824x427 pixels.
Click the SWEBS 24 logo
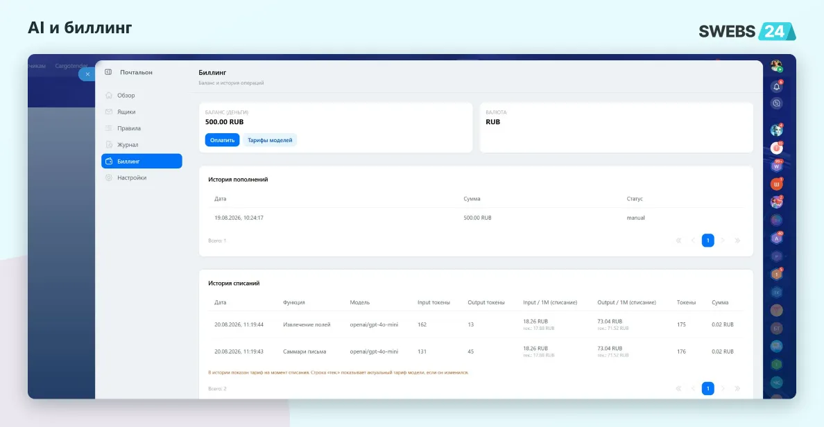[747, 31]
